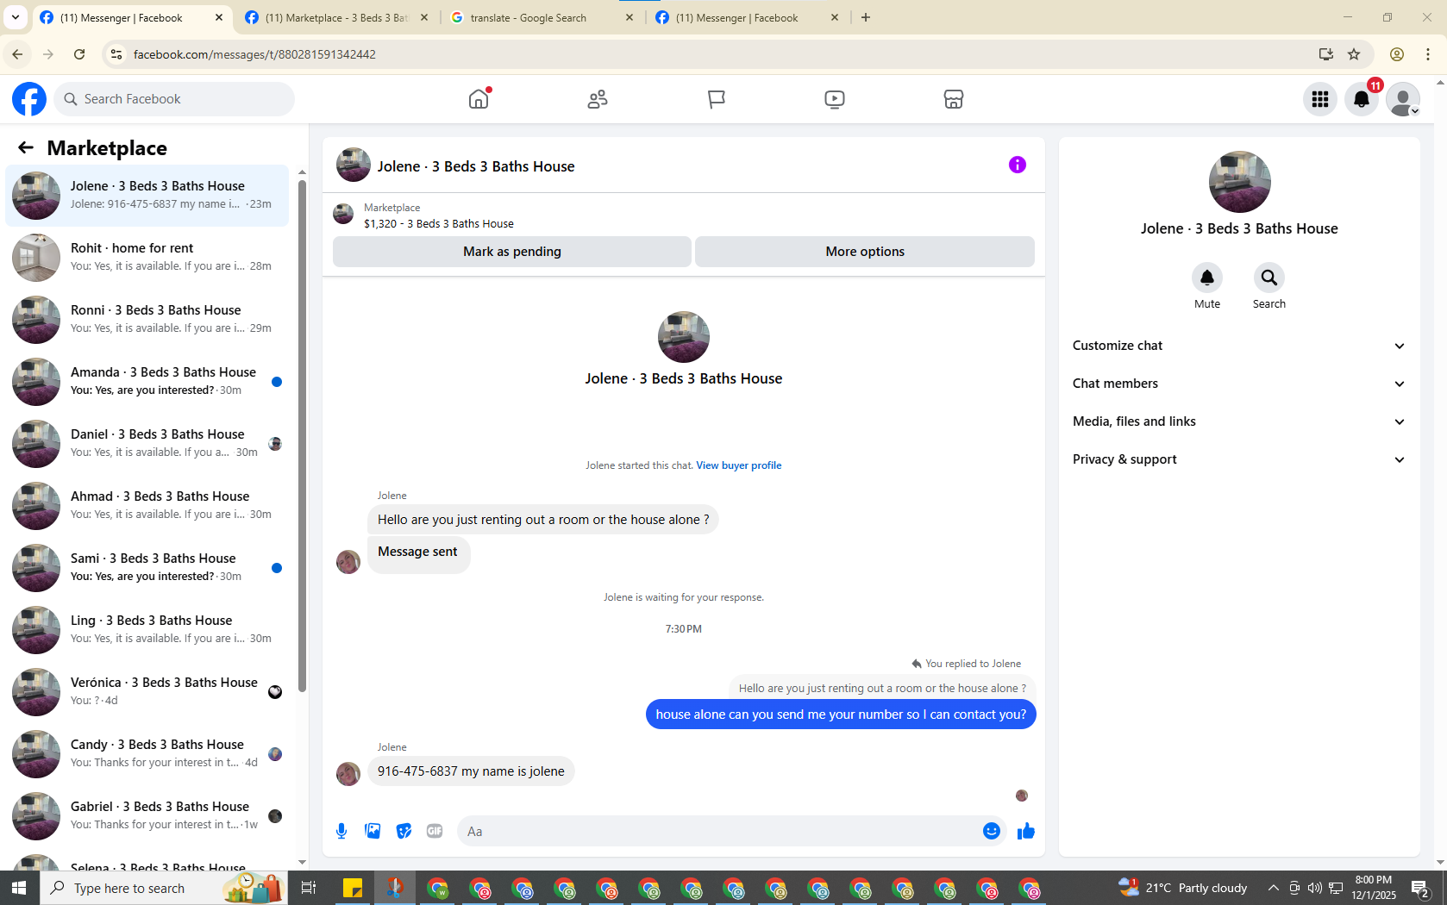The image size is (1447, 905).
Task: Open Ahmad 3 Beds conversation
Action: [147, 505]
